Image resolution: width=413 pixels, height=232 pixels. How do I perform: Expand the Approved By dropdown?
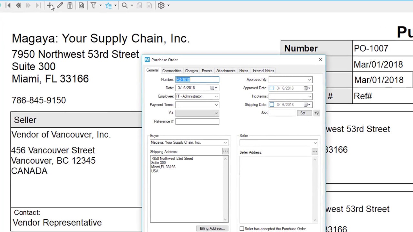pos(309,80)
